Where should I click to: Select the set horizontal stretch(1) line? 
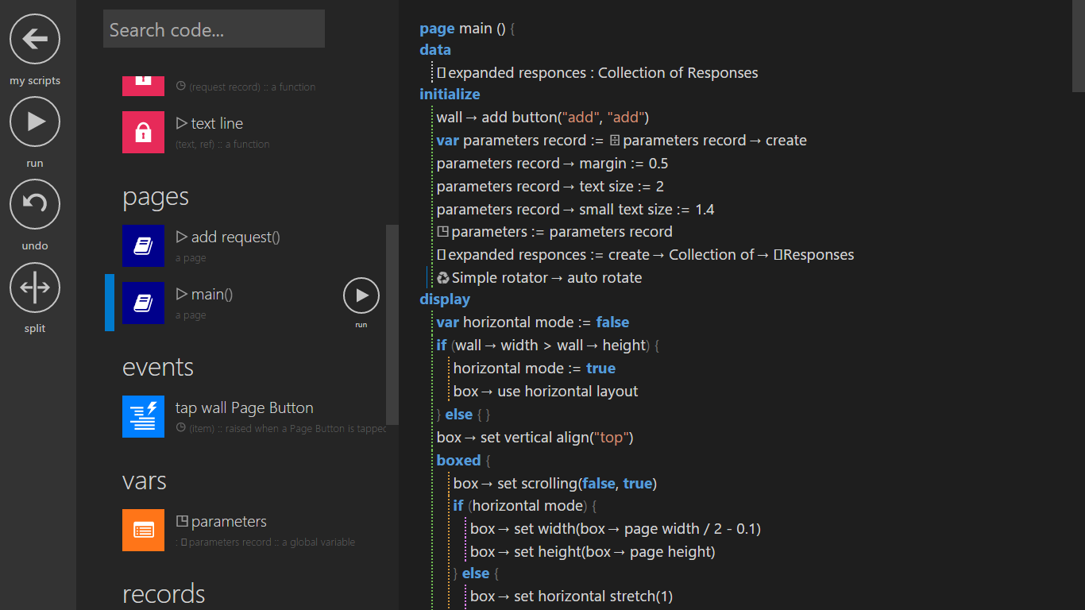[x=571, y=596]
